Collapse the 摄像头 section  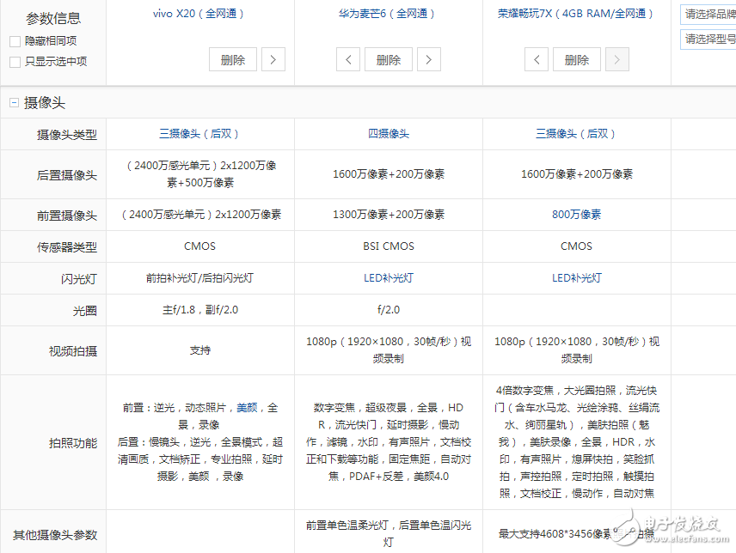[14, 103]
